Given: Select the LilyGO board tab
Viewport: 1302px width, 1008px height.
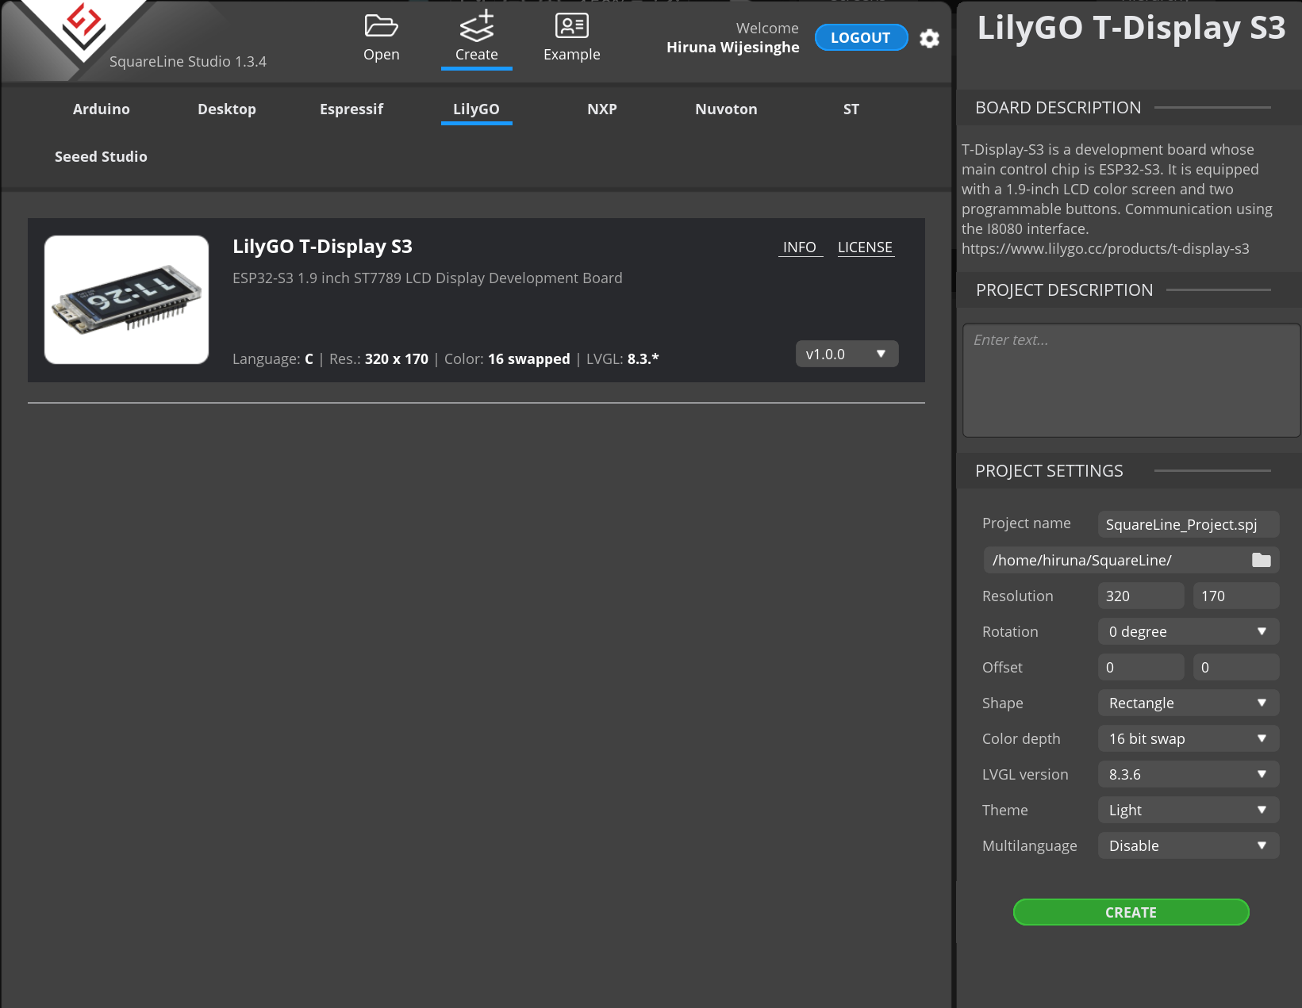Looking at the screenshot, I should [477, 109].
